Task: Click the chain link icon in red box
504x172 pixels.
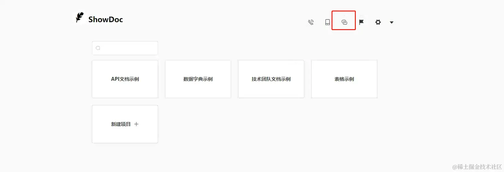Action: pos(344,22)
